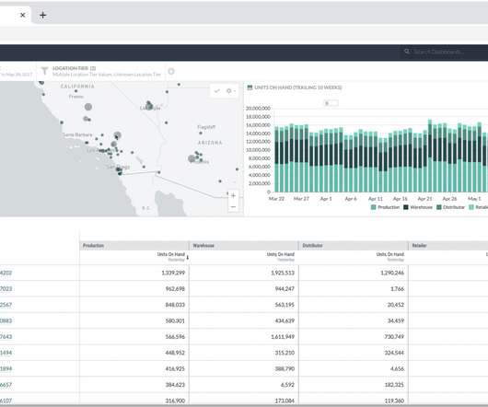Viewport: 488px width, 407px height.
Task: Zoom out on the map
Action: [233, 207]
